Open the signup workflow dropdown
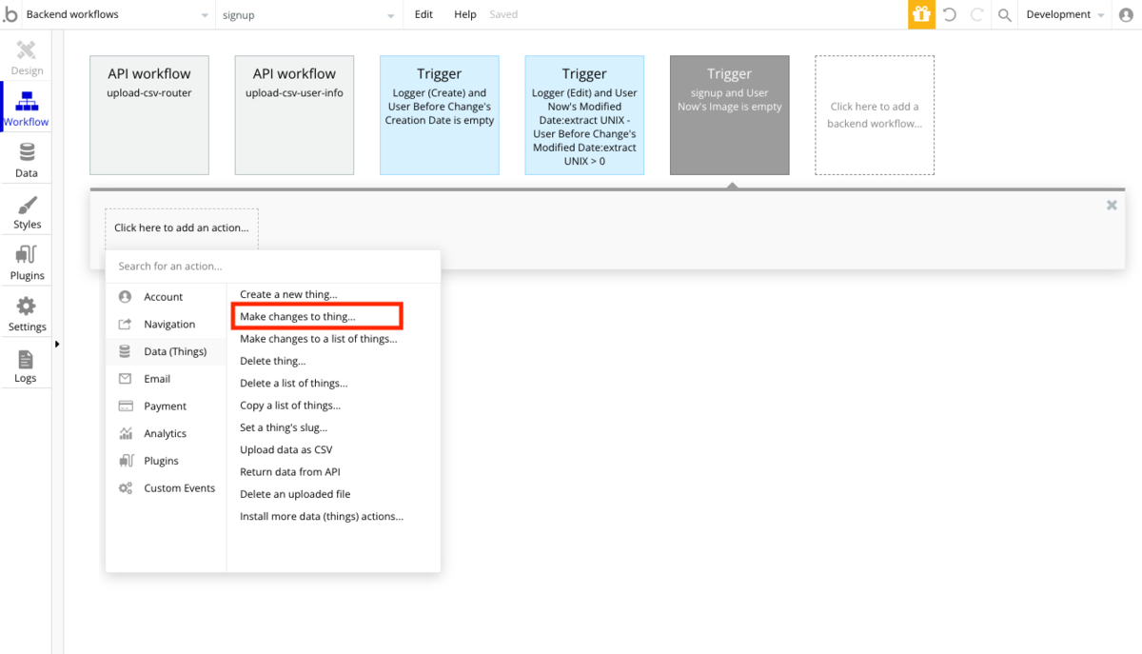1142x654 pixels. coord(308,15)
